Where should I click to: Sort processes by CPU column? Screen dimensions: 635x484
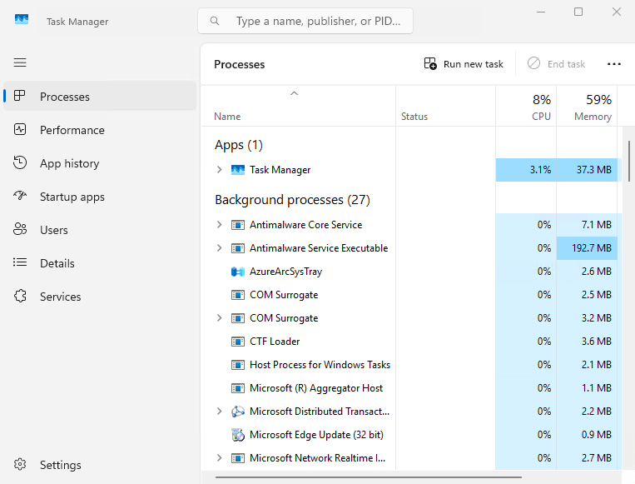[526, 107]
